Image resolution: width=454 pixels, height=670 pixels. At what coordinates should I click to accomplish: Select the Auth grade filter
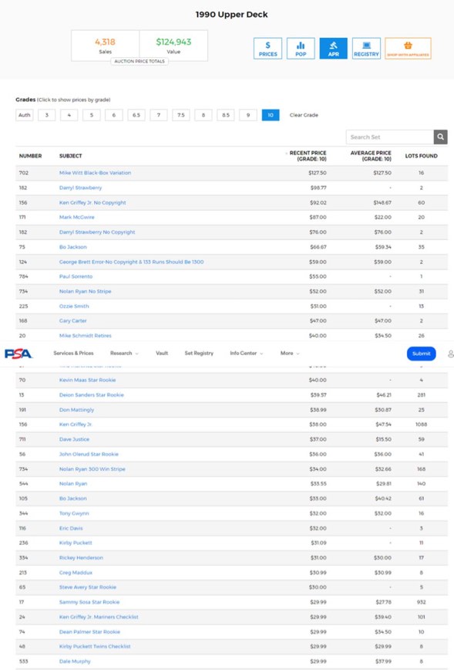(x=25, y=115)
